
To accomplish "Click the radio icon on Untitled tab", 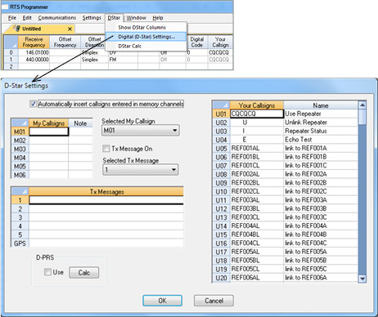I will click(x=16, y=29).
